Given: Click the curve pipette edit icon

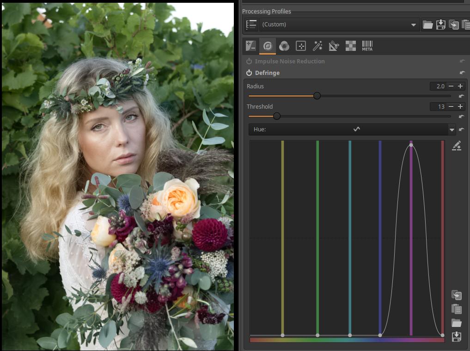Looking at the screenshot, I should click(x=457, y=147).
